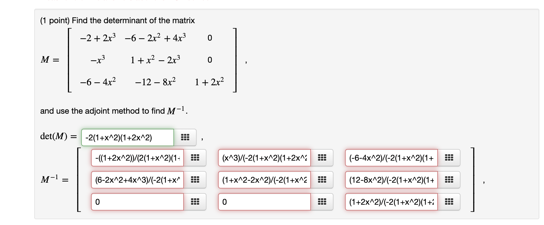Select the matrix entry containing -((1+2x^2))
Image resolution: width=544 pixels, height=225 pixels.
point(136,158)
